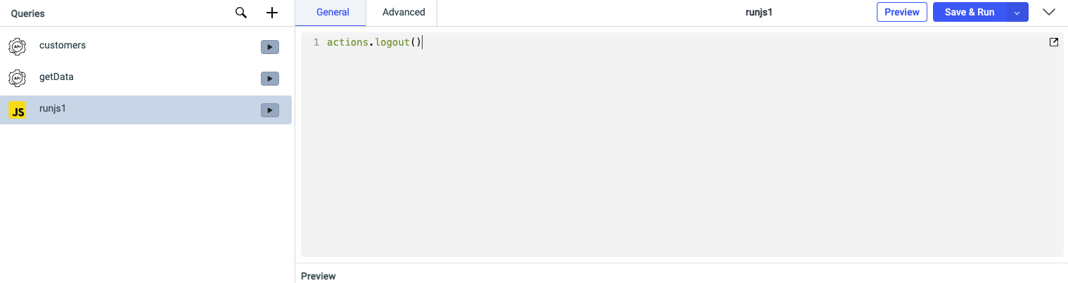Click the getData REST API gear icon
Screen dimensions: 1068x283
(x=18, y=78)
